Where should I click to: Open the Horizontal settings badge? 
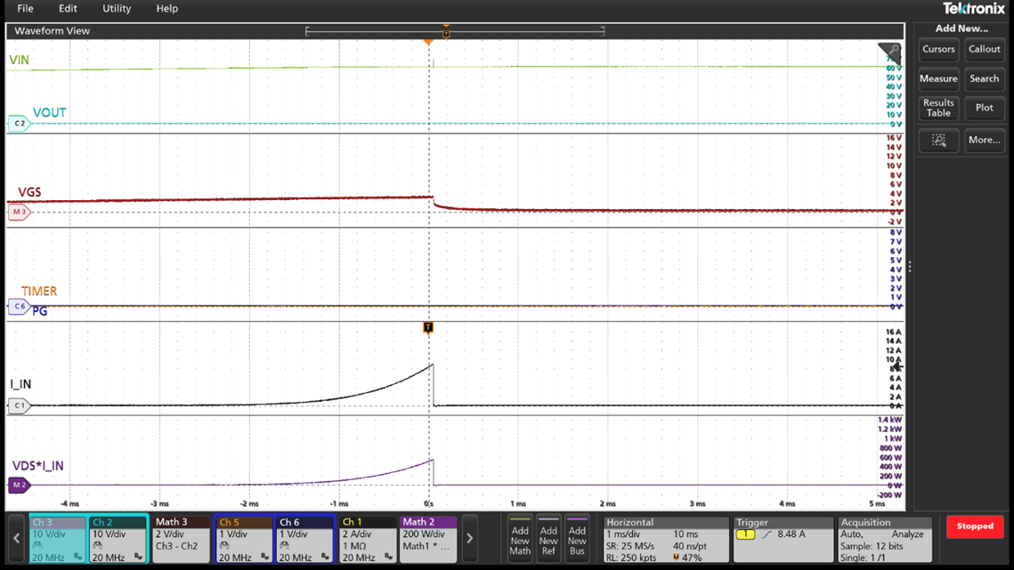pyautogui.click(x=663, y=539)
